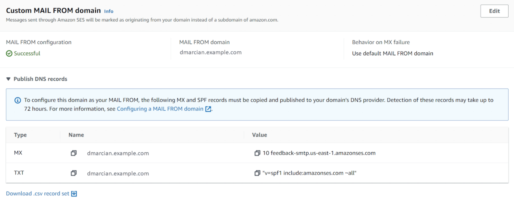514x204 pixels.
Task: Copy the TXT SPF record value
Action: click(257, 173)
